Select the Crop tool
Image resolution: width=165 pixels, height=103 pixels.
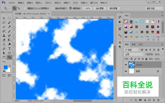point(4,27)
